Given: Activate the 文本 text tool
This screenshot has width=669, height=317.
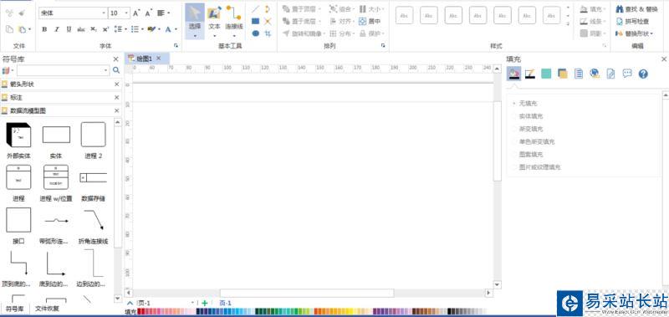Looking at the screenshot, I should [214, 20].
